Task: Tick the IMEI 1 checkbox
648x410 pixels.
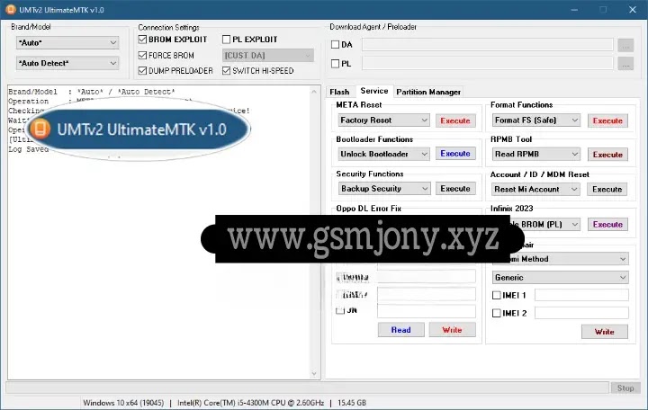Action: tap(496, 295)
